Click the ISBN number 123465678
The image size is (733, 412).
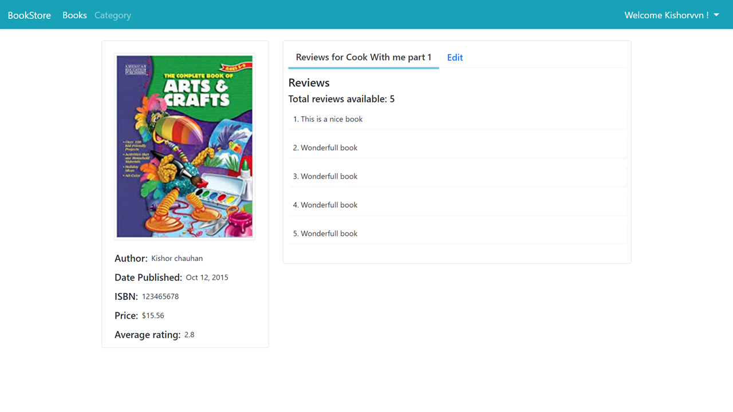(x=160, y=296)
